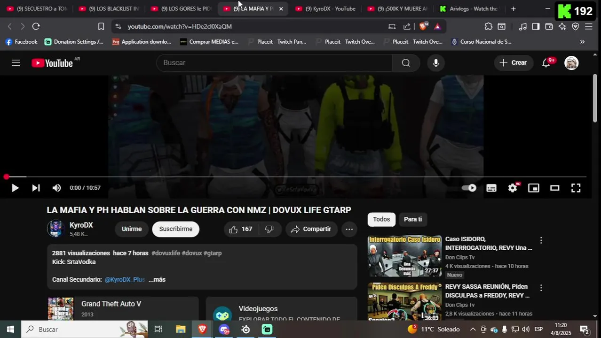Screen dimensions: 601x338
Task: Click the #gtarp hashtag
Action: coord(213,253)
